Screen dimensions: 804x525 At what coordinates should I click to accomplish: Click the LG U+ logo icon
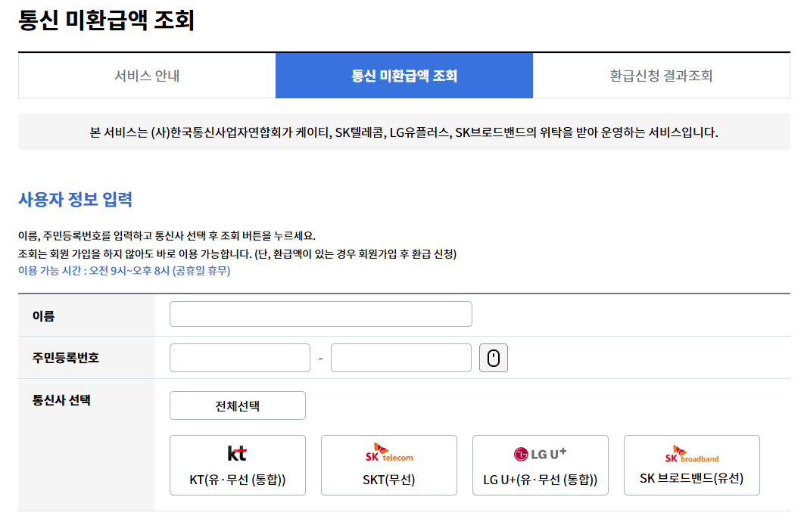(x=540, y=452)
